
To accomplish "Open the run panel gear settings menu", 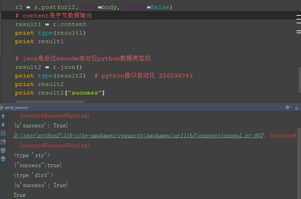I will (x=288, y=107).
